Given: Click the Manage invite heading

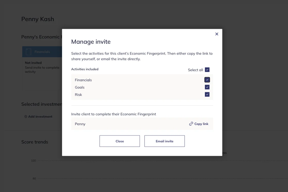Looking at the screenshot, I should pos(91,42).
